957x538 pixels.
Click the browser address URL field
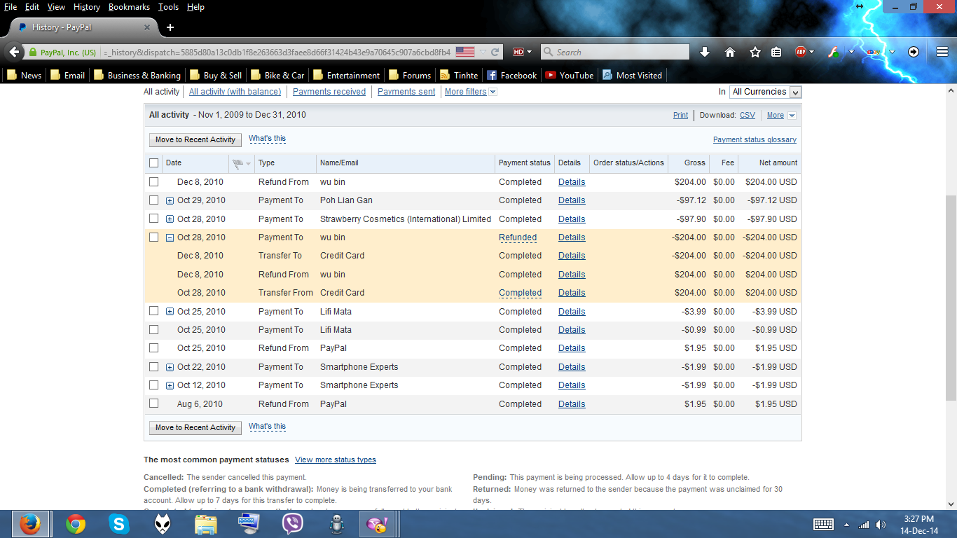[277, 52]
